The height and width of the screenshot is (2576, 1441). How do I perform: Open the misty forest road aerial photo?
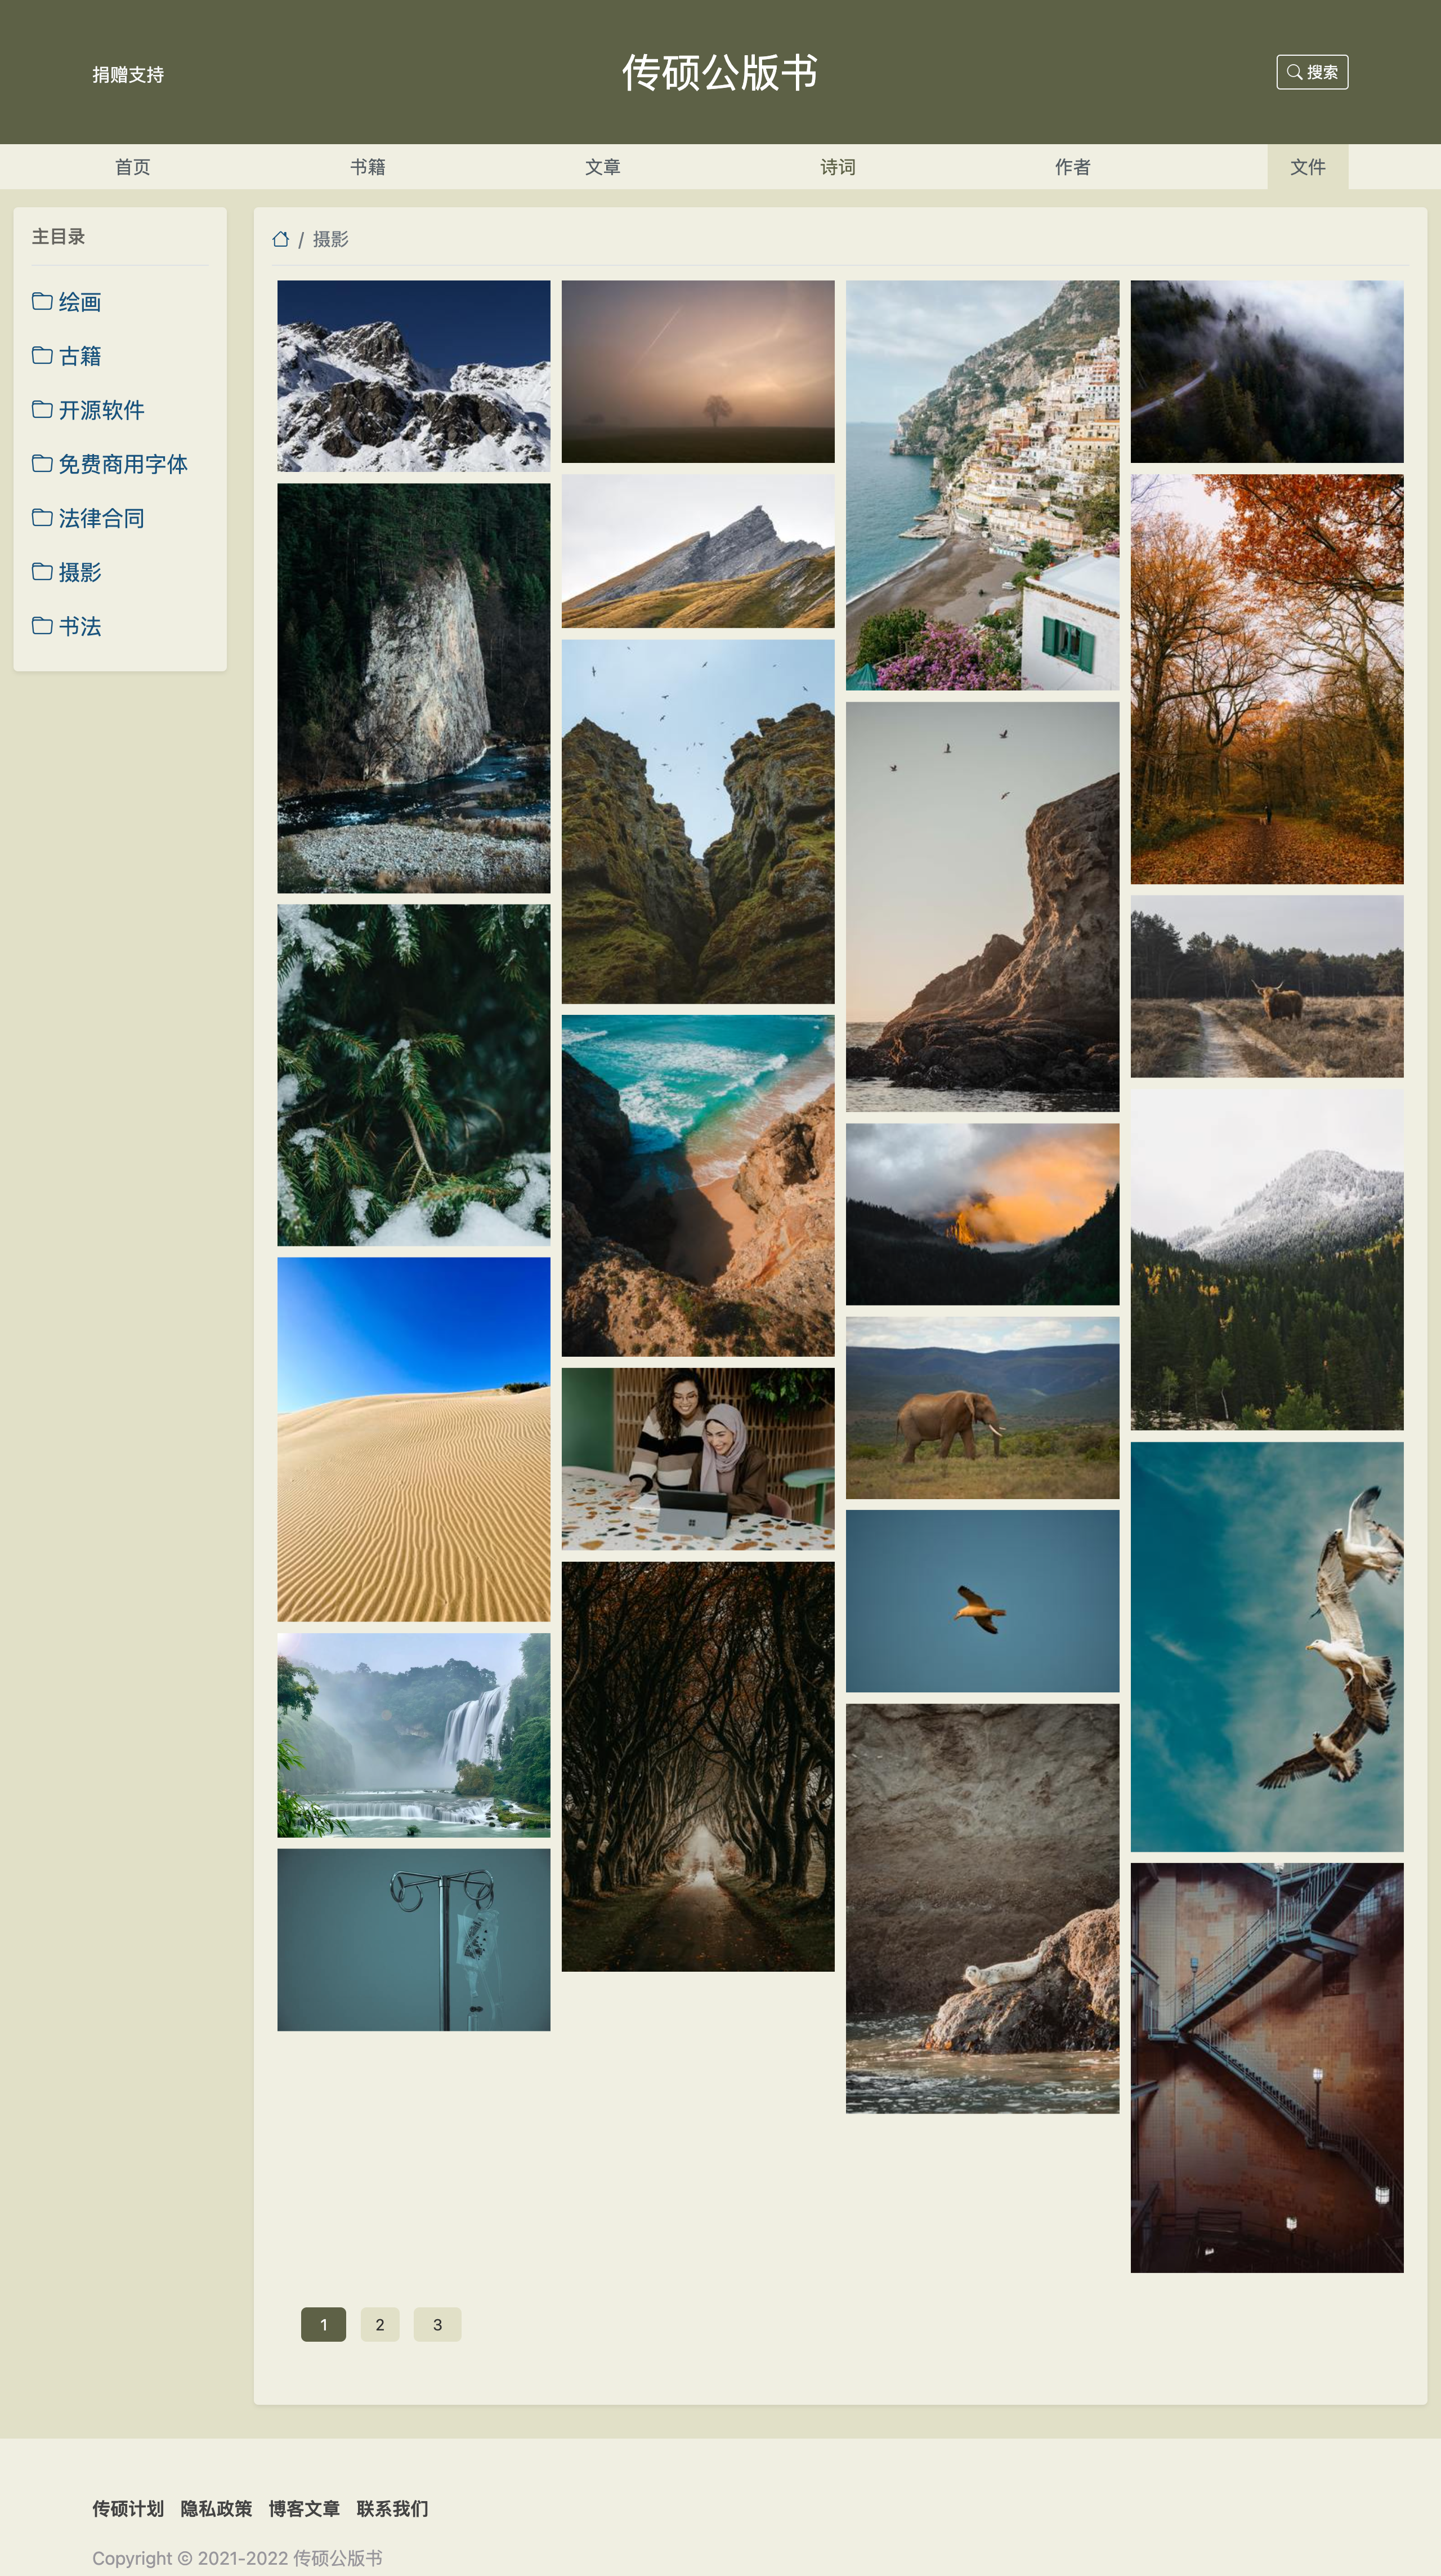(x=1267, y=372)
